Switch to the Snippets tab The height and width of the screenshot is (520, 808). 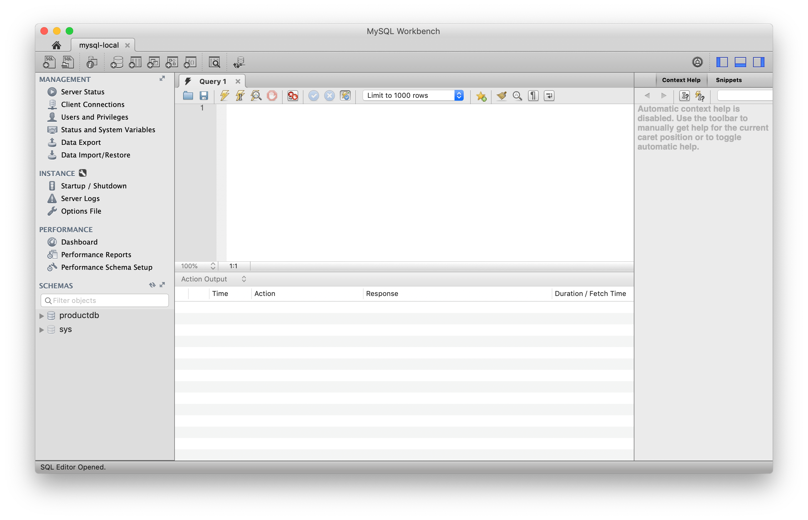pyautogui.click(x=728, y=80)
